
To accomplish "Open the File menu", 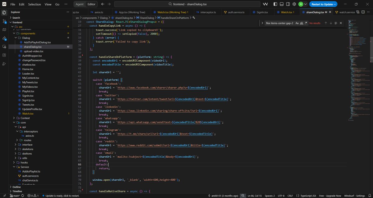I will (13, 4).
